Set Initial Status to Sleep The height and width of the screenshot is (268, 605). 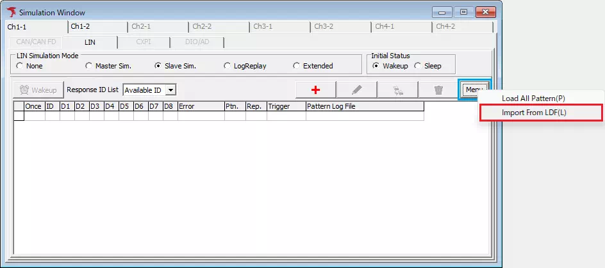[x=418, y=66]
